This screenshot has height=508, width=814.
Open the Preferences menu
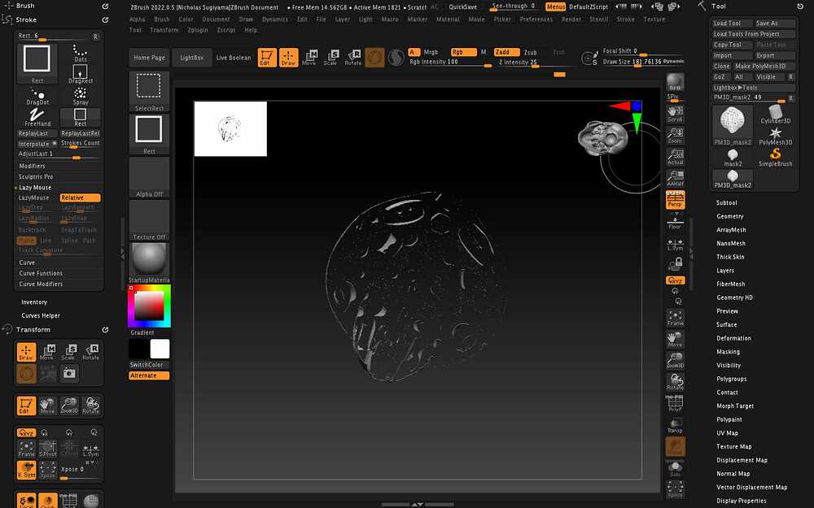pyautogui.click(x=536, y=20)
